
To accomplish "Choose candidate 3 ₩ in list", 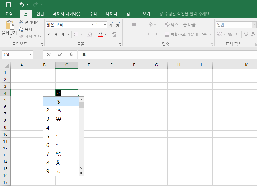I will pyautogui.click(x=61, y=119).
